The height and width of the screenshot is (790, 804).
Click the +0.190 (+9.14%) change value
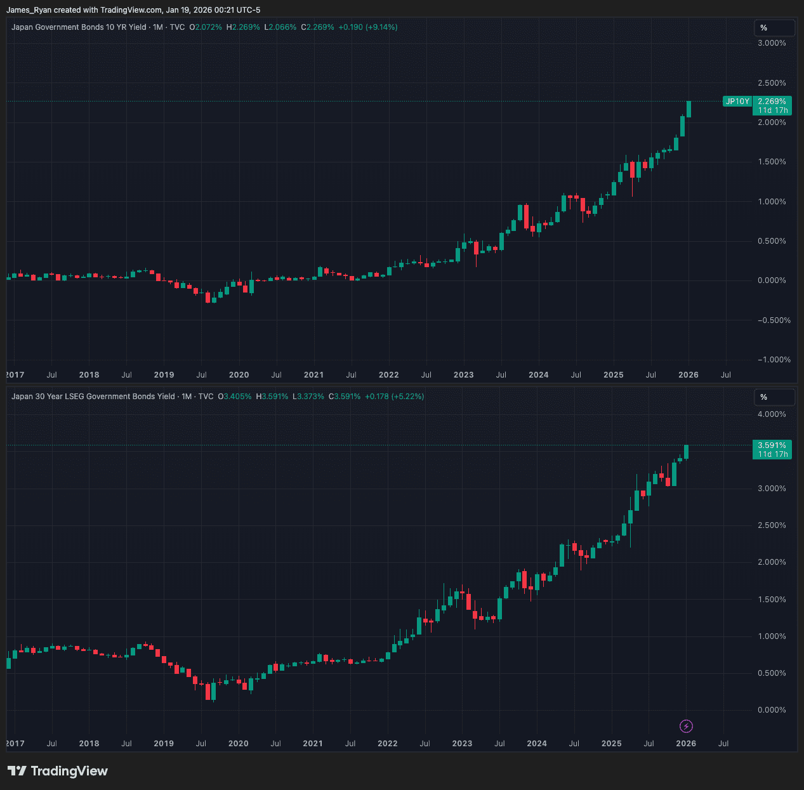368,27
